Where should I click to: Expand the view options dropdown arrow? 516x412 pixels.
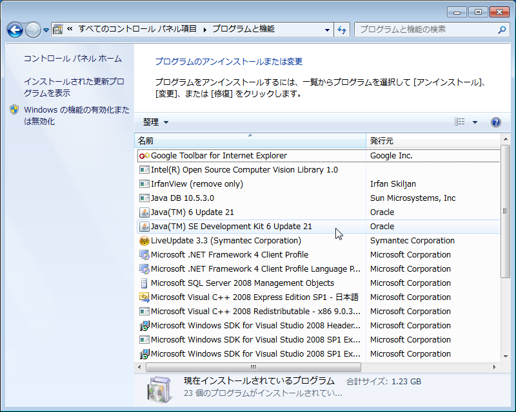click(x=475, y=122)
